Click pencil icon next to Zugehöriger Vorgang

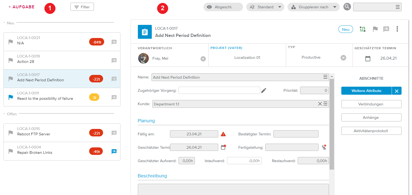coord(264,90)
